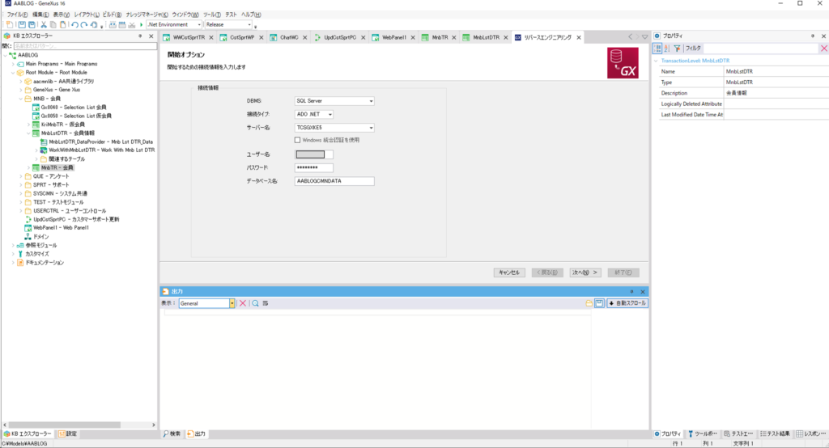Click the Cut scissors icon
The image size is (829, 448).
44,25
